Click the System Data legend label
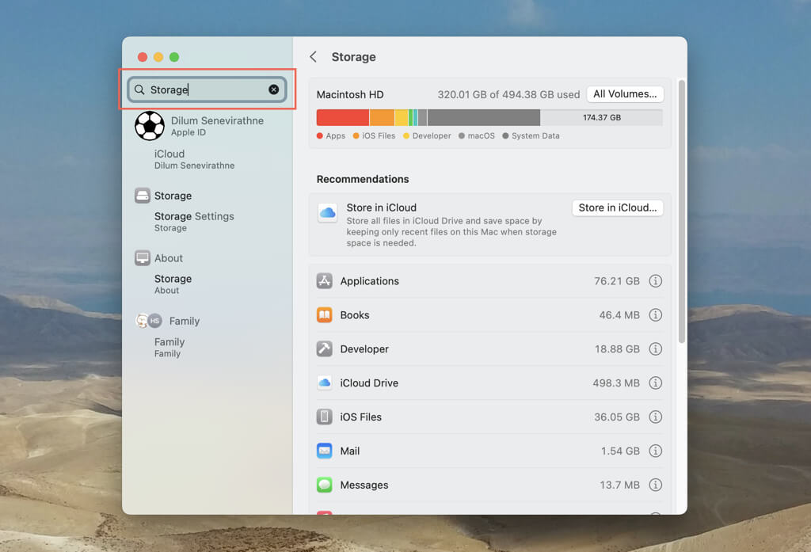Viewport: 811px width, 552px height. 535,135
